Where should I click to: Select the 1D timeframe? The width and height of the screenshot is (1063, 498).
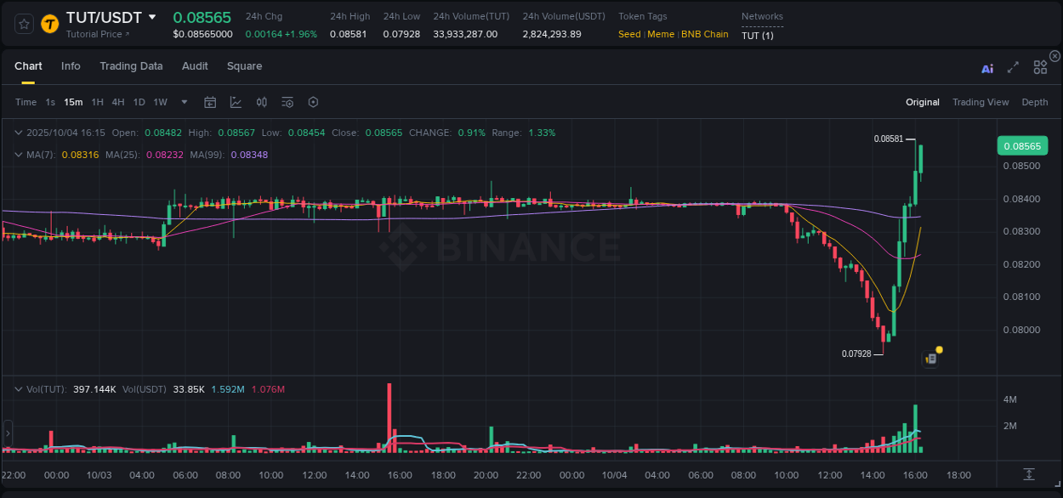[139, 102]
